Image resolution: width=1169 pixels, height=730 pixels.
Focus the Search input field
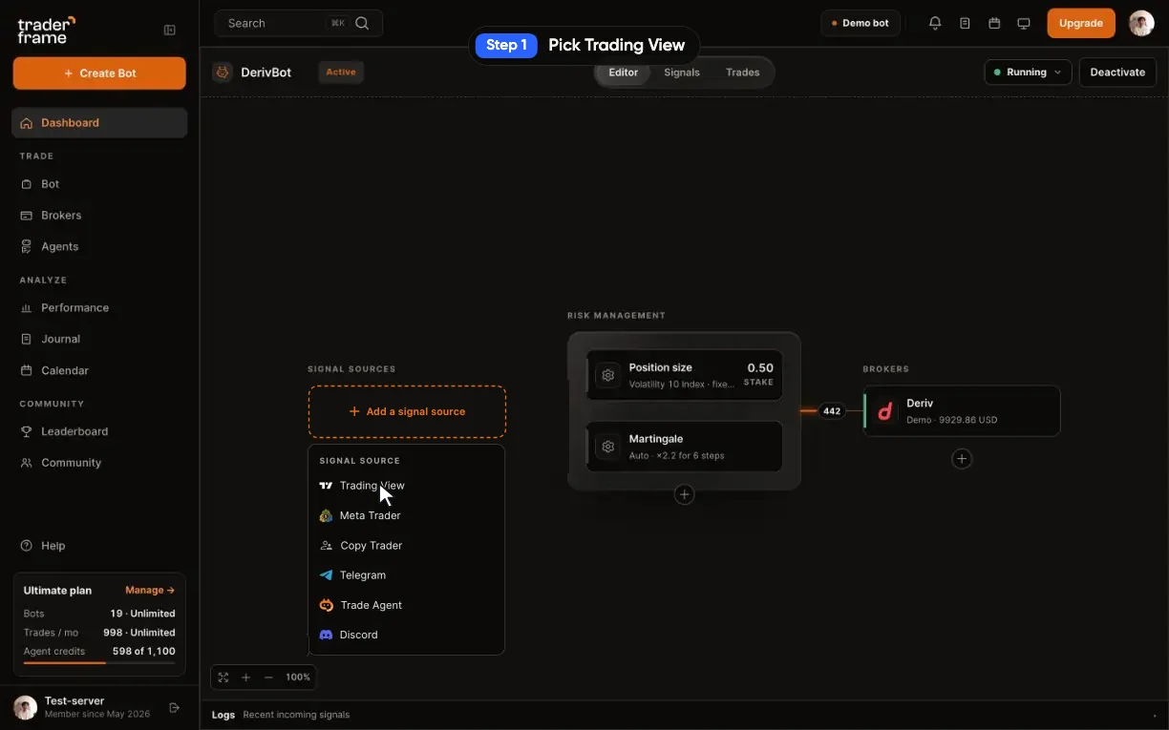[299, 23]
